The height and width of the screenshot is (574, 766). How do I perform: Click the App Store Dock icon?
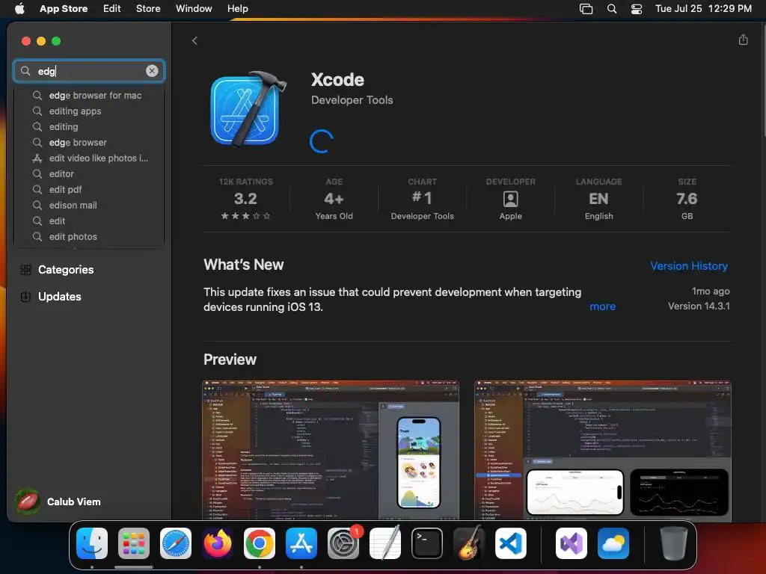[x=301, y=543]
